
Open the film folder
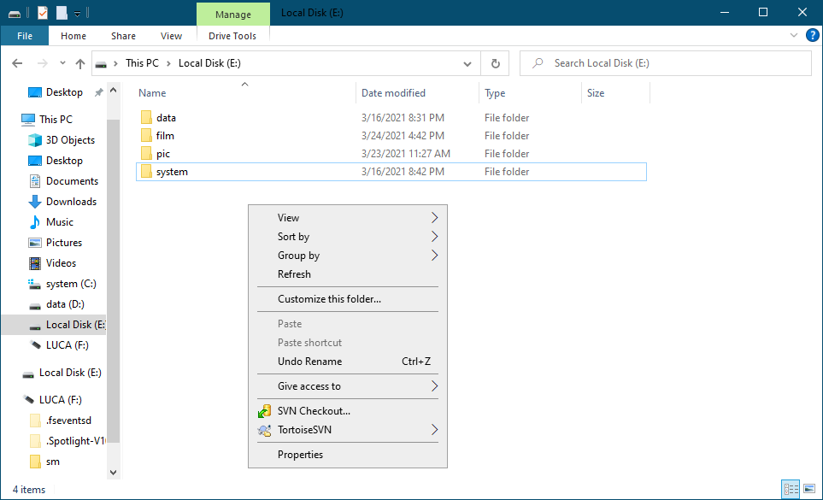pos(166,135)
